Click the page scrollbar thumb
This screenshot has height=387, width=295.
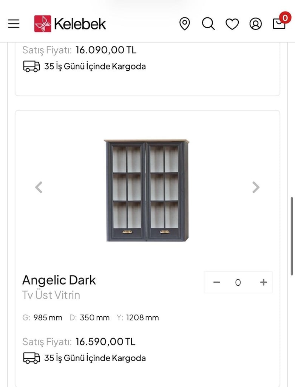tap(292, 236)
